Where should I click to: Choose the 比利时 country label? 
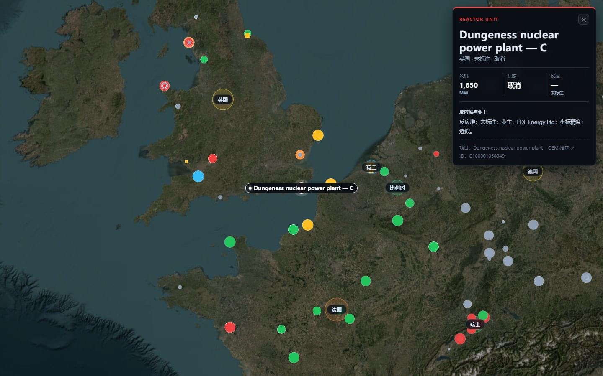tap(397, 188)
